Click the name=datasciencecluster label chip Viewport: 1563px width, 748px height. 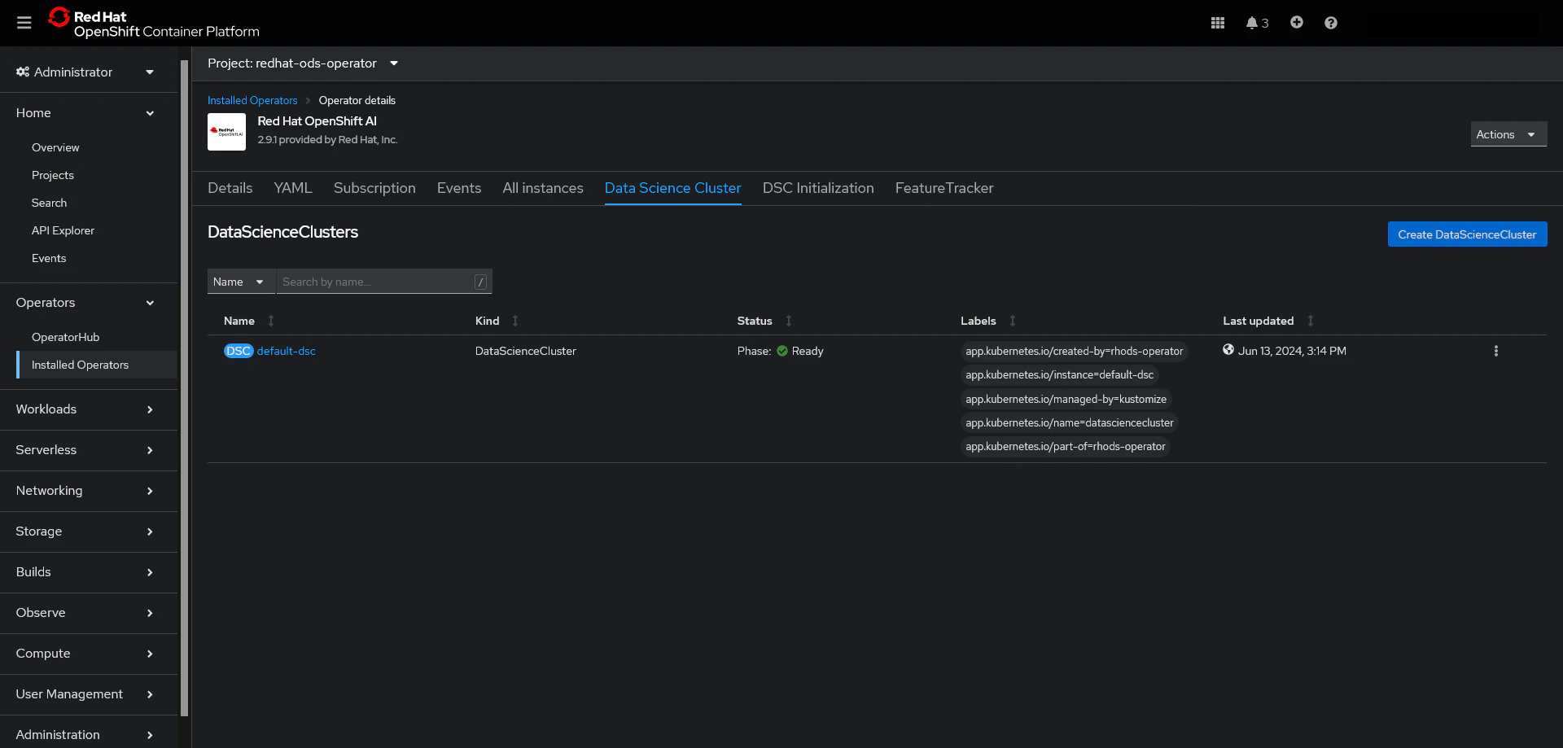pos(1070,423)
